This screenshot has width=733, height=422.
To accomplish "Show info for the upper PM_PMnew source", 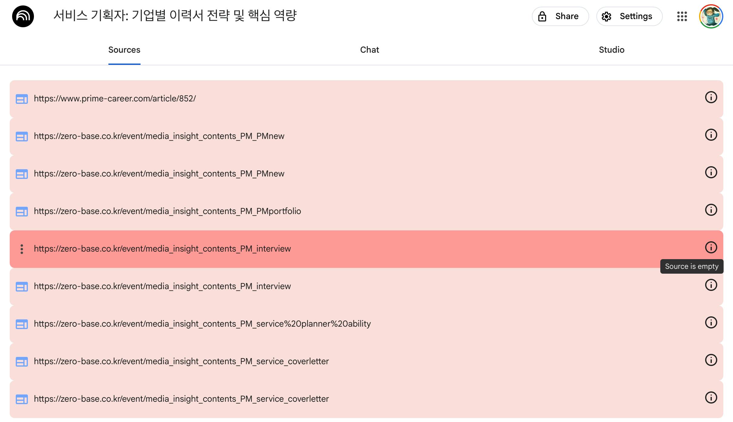I will (711, 135).
